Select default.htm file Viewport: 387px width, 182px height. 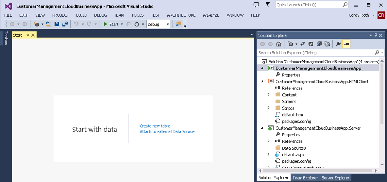[x=289, y=115]
